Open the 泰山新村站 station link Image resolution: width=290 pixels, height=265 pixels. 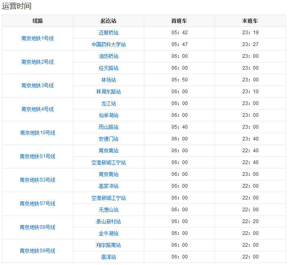tap(108, 221)
